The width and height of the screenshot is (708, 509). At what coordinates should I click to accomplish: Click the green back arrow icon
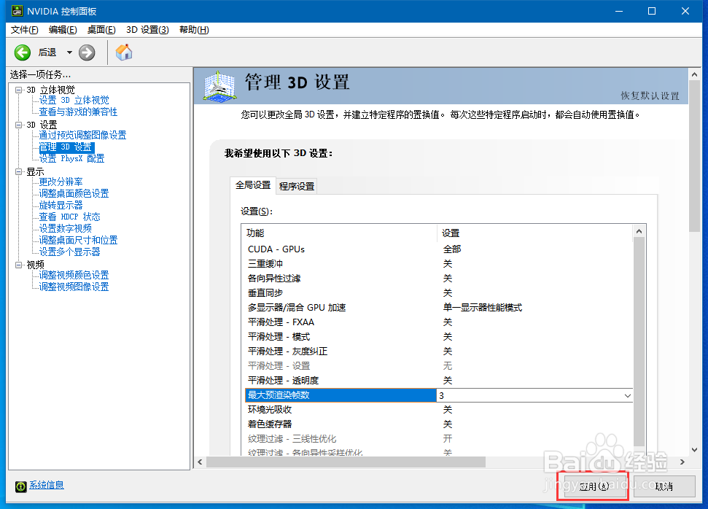(x=22, y=53)
